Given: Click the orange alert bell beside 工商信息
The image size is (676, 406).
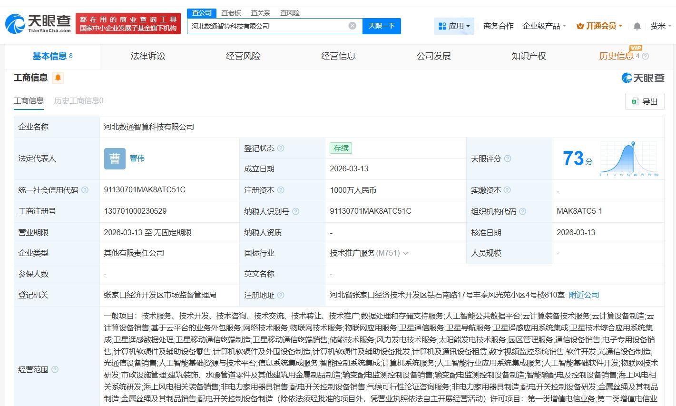Looking at the screenshot, I should (x=58, y=78).
